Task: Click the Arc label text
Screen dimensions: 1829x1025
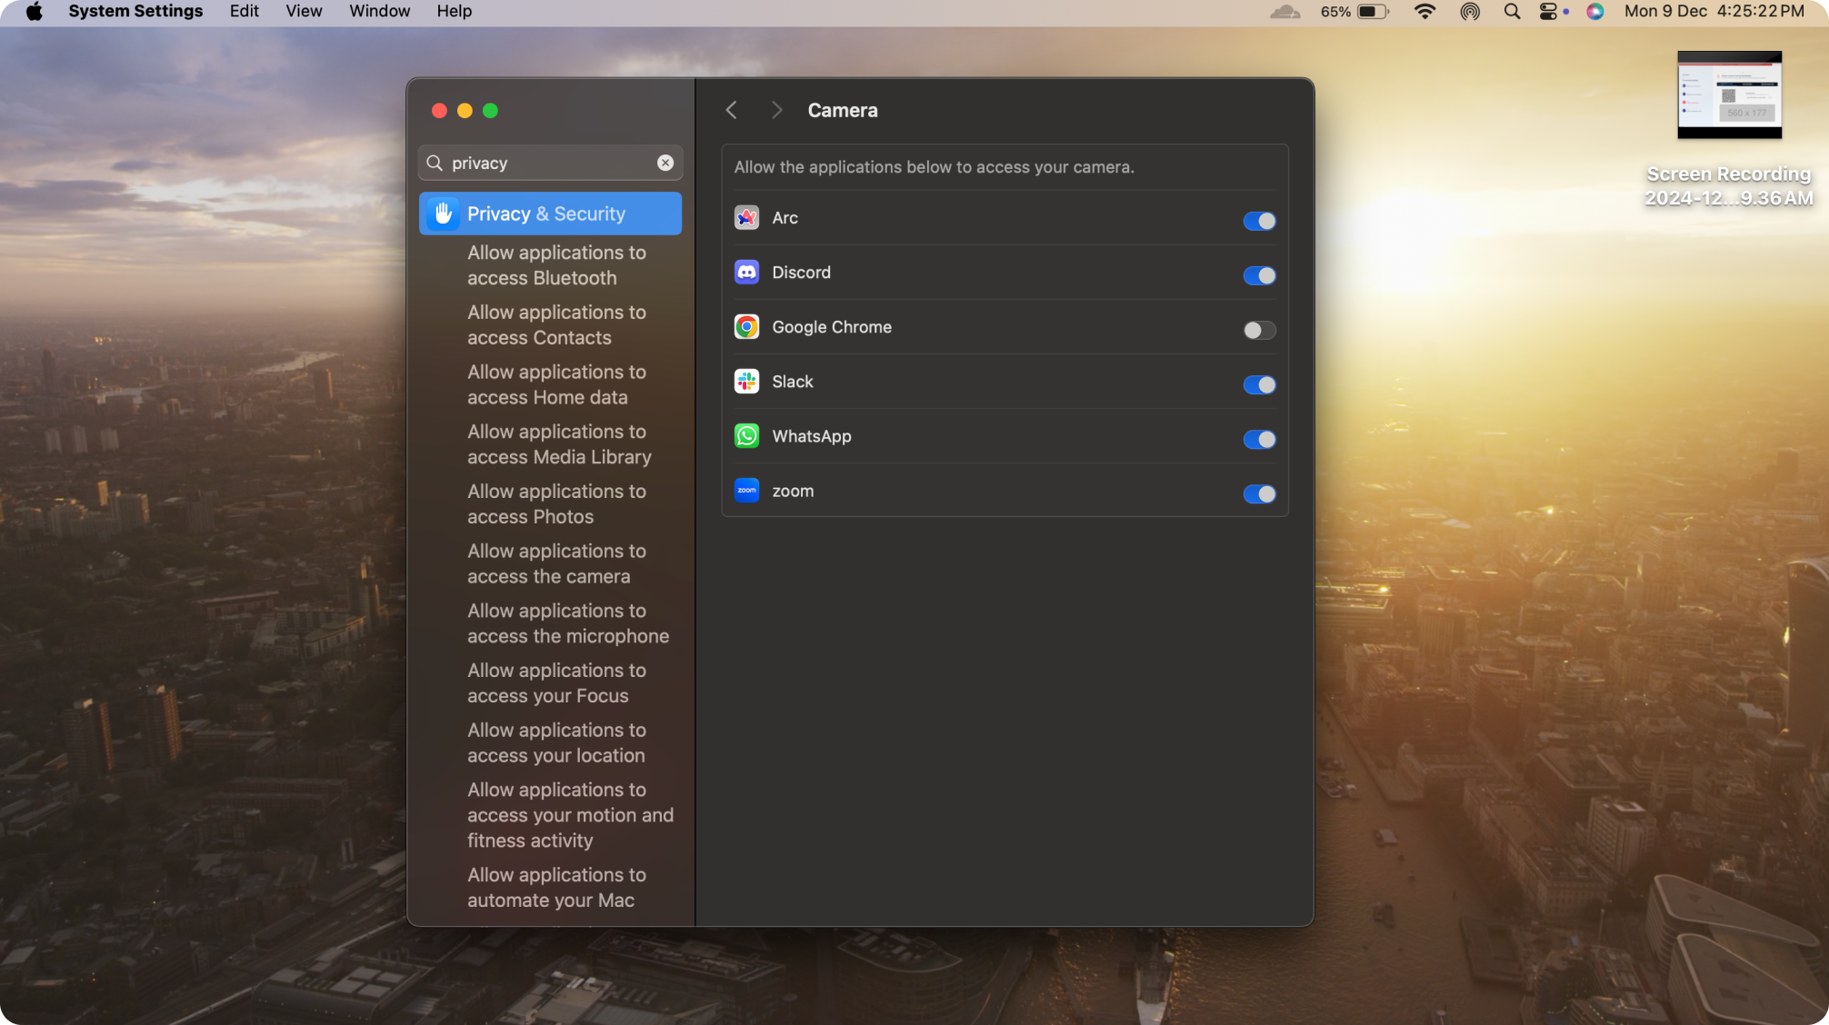Action: [x=785, y=218]
